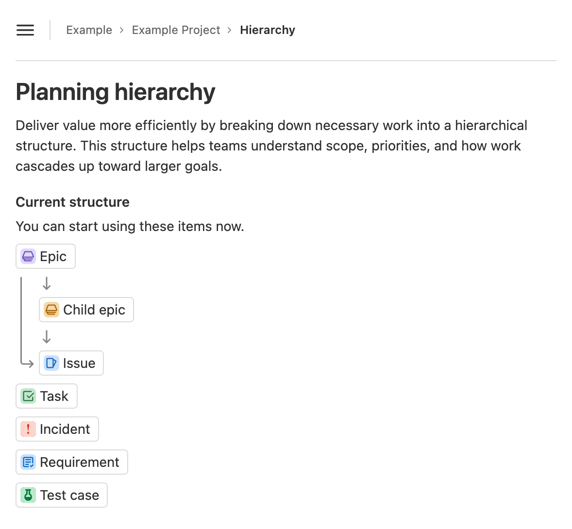The image size is (572, 529).
Task: Click the curved arrow pointing to Issue
Action: (x=28, y=363)
